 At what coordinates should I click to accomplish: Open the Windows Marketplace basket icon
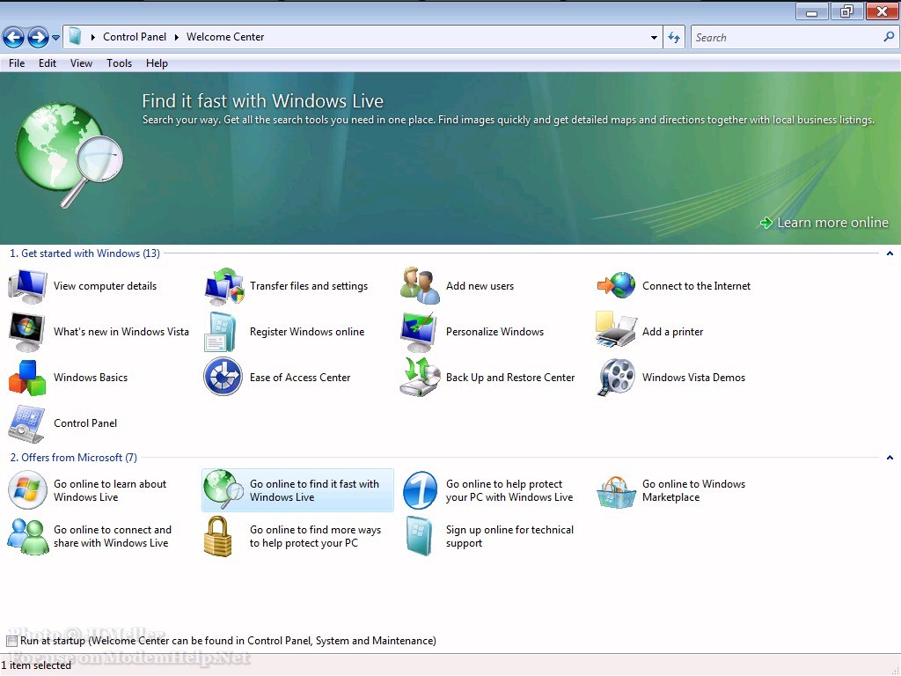pos(616,492)
